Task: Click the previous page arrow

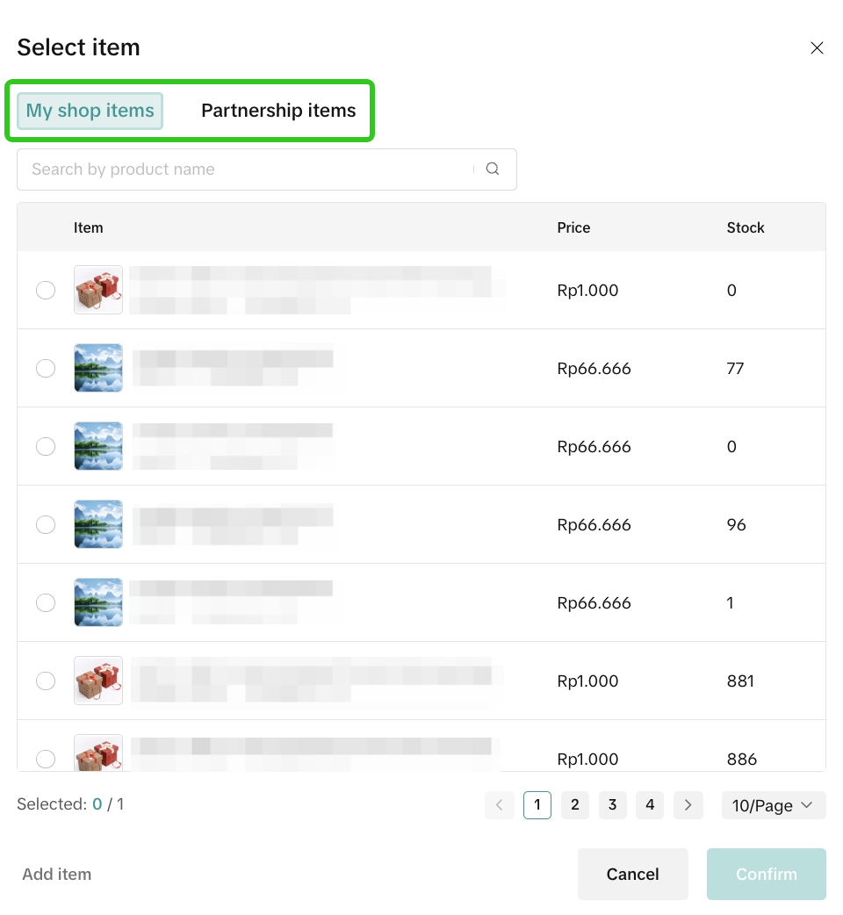Action: click(500, 805)
